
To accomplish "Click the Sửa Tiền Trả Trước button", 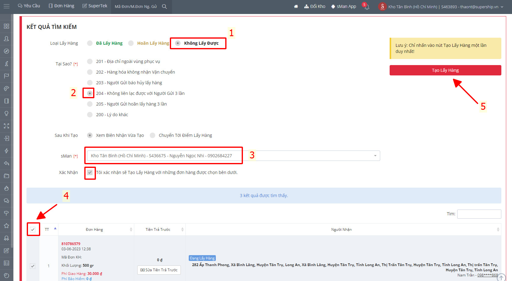I will click(x=159, y=270).
